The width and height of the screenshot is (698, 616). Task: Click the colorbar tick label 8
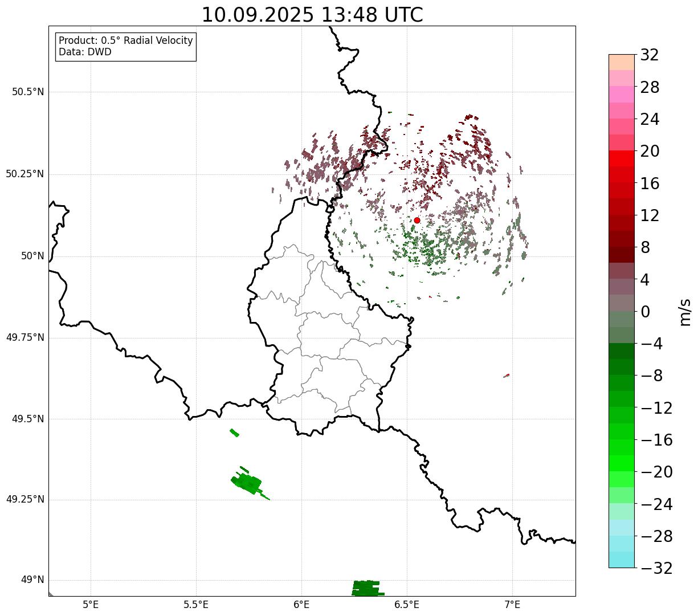[645, 248]
